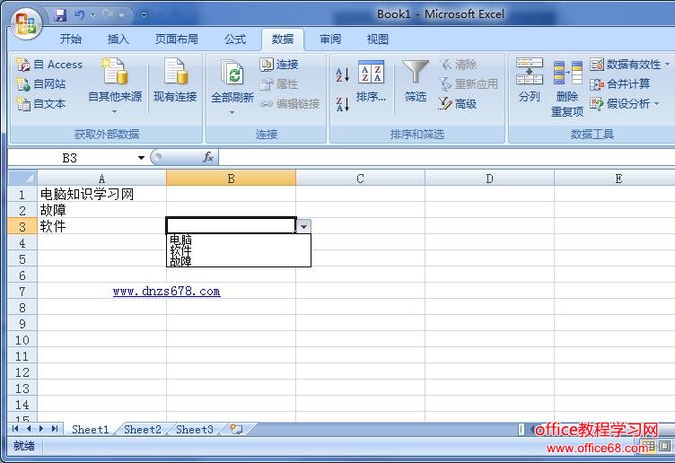This screenshot has width=675, height=463.
Task: Click 编辑链接 edit links
Action: [x=290, y=104]
